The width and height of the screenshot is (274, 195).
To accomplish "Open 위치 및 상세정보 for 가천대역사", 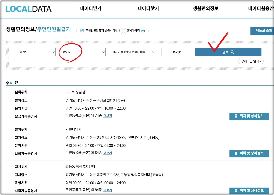I will pos(249,153).
